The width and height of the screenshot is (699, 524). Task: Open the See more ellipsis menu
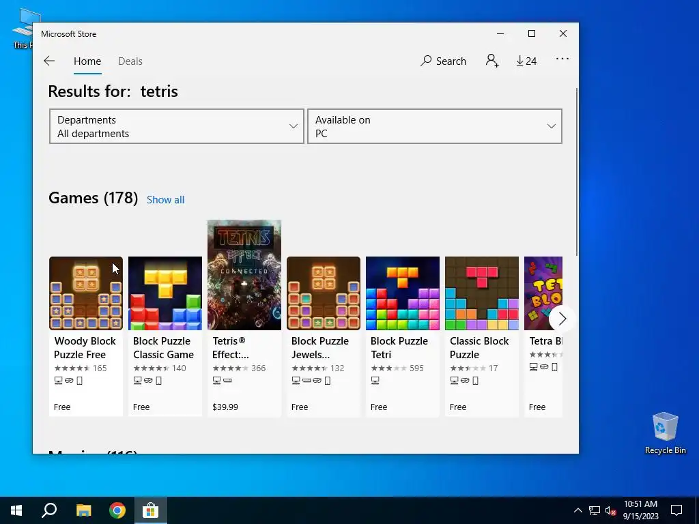coord(562,59)
